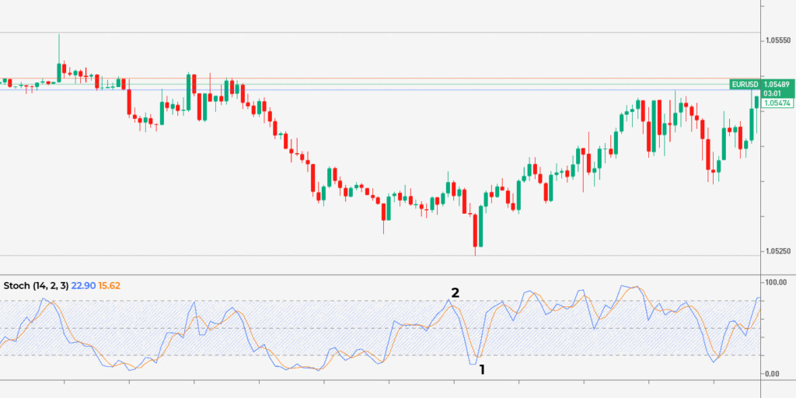The height and width of the screenshot is (398, 796).
Task: Select the annotation marker labeled 1
Action: coord(482,369)
